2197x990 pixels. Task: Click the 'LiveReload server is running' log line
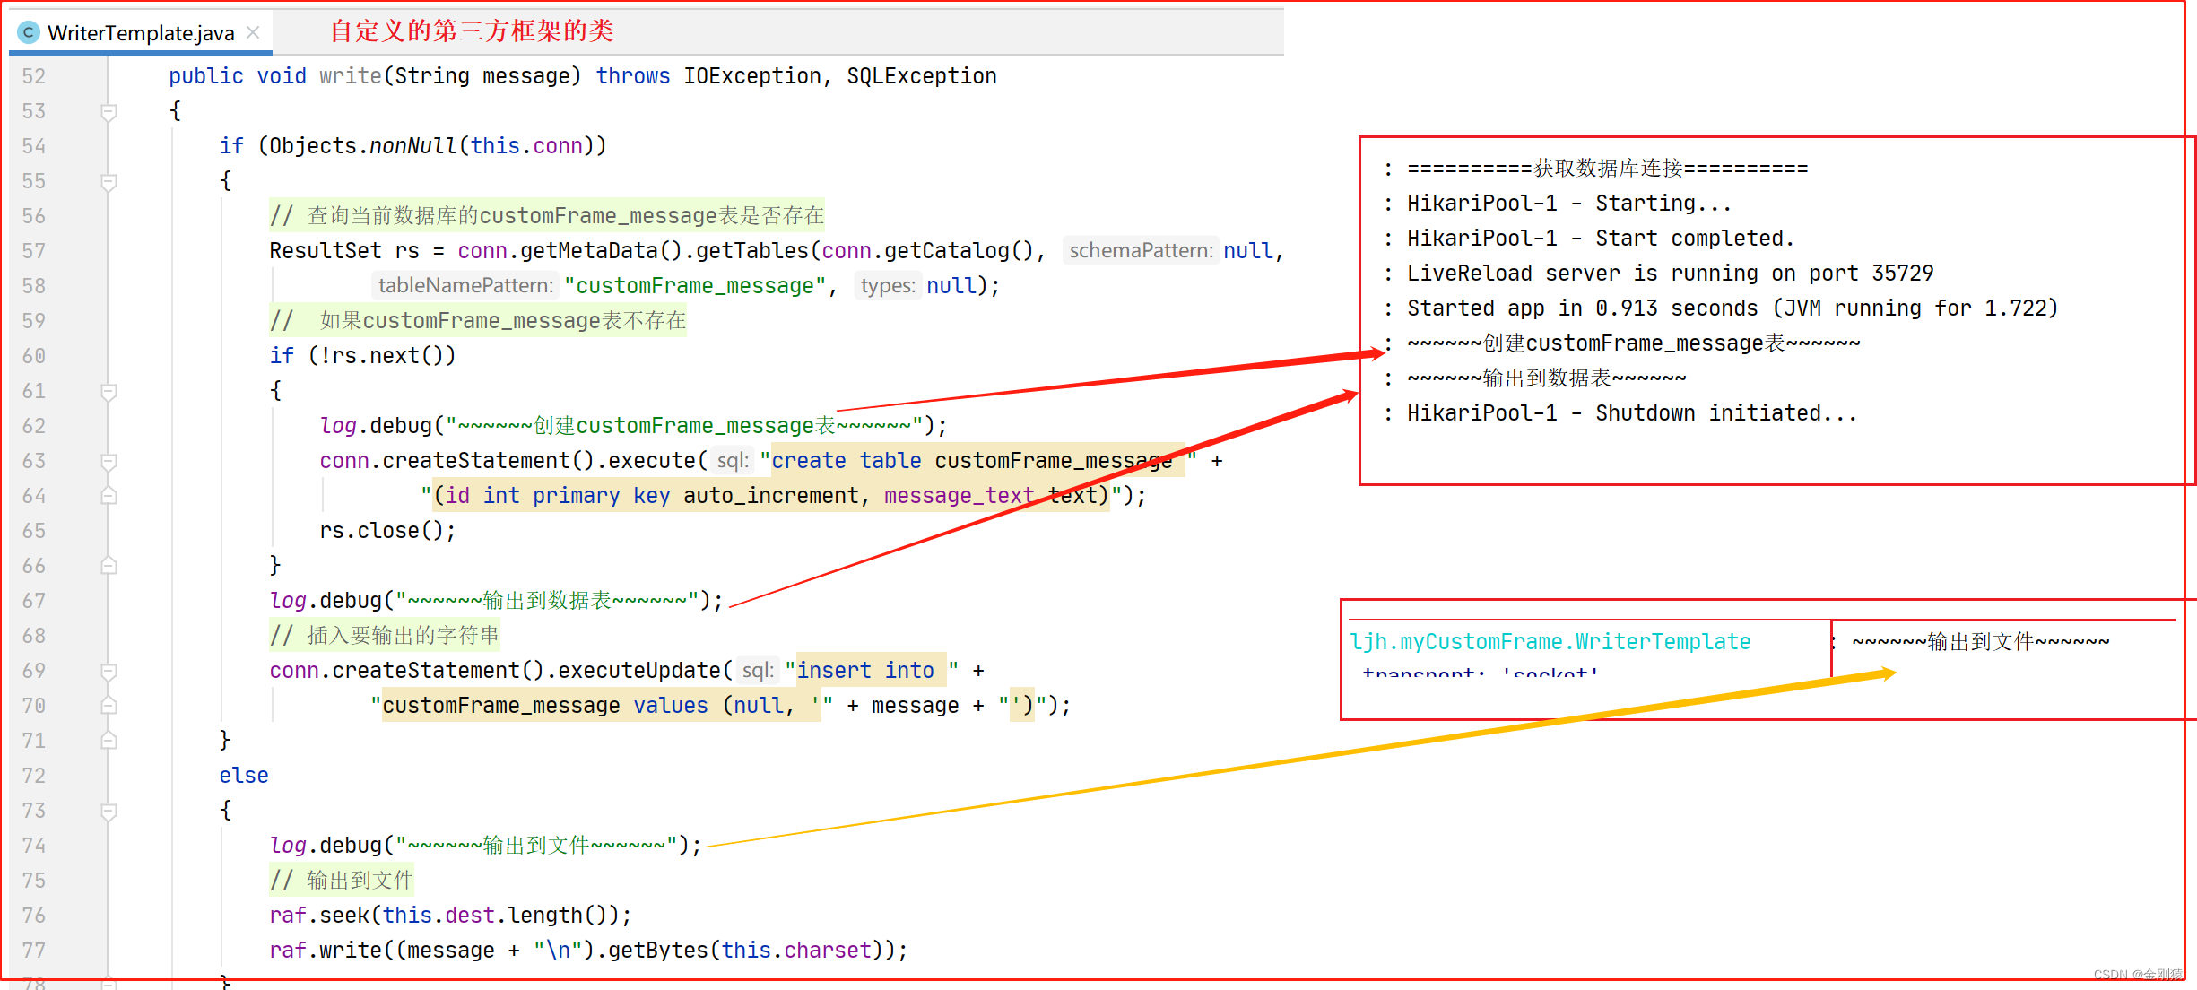tap(1670, 274)
